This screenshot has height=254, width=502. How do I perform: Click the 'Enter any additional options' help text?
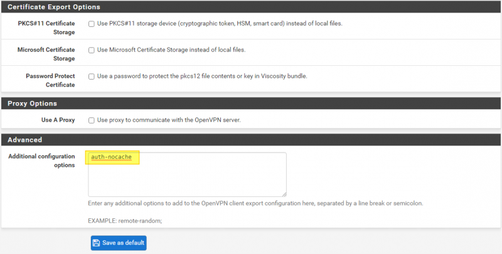pyautogui.click(x=255, y=203)
